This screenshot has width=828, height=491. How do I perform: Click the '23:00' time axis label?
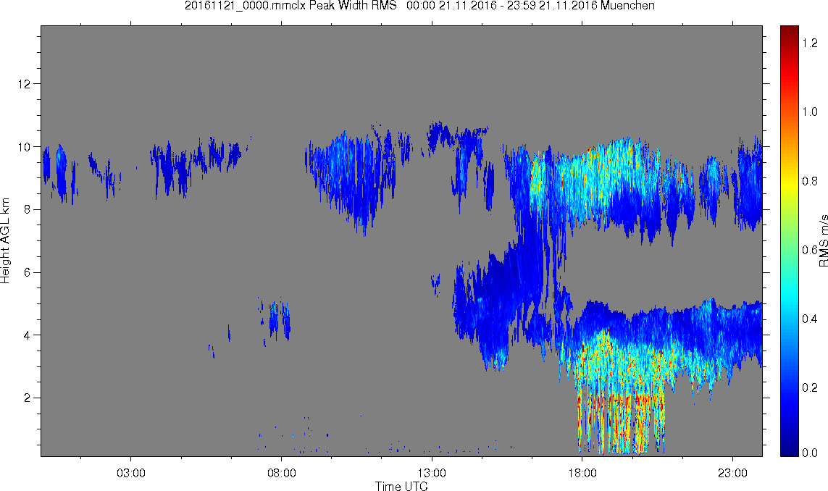coord(733,473)
